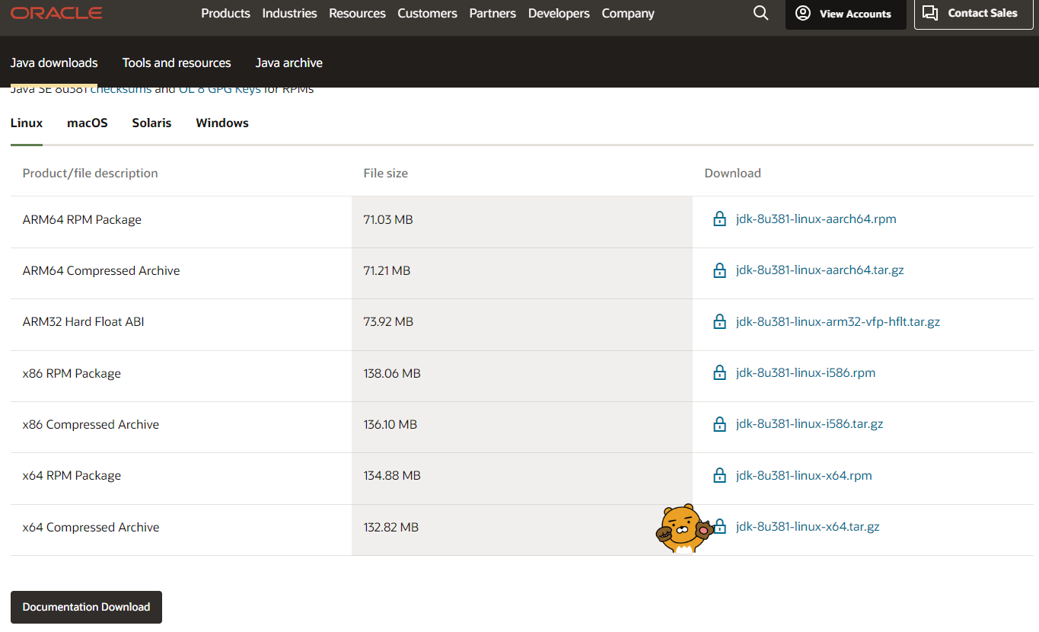The image size is (1039, 632).
Task: Click lock icon beside jdk-8u381-linux-i586.tar.gz
Action: point(719,424)
